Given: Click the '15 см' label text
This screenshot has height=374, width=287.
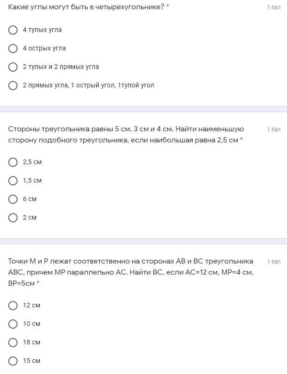Looking at the screenshot, I should pos(31,361).
